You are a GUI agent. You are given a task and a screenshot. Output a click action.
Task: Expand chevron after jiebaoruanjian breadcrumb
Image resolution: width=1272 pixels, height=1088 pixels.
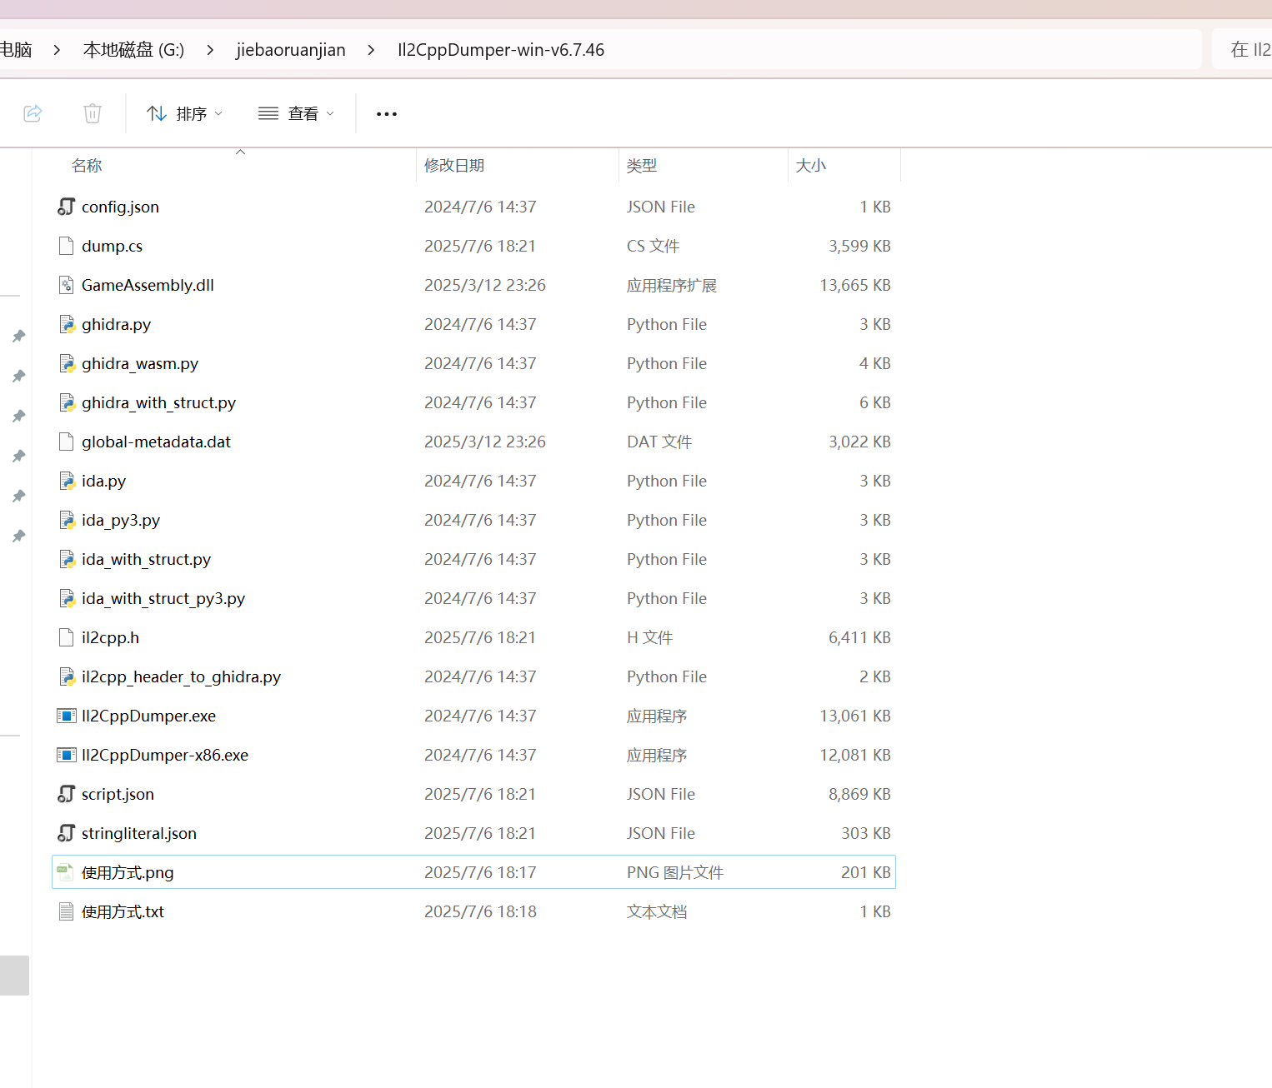[x=372, y=50]
